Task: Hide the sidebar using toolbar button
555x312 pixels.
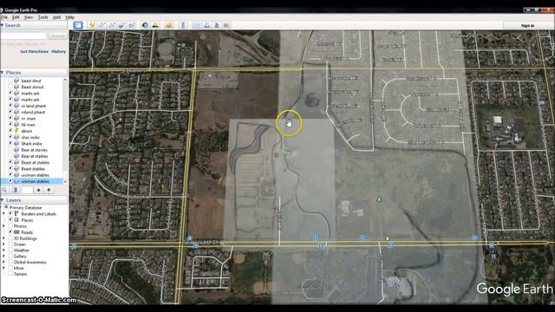Action: point(78,25)
